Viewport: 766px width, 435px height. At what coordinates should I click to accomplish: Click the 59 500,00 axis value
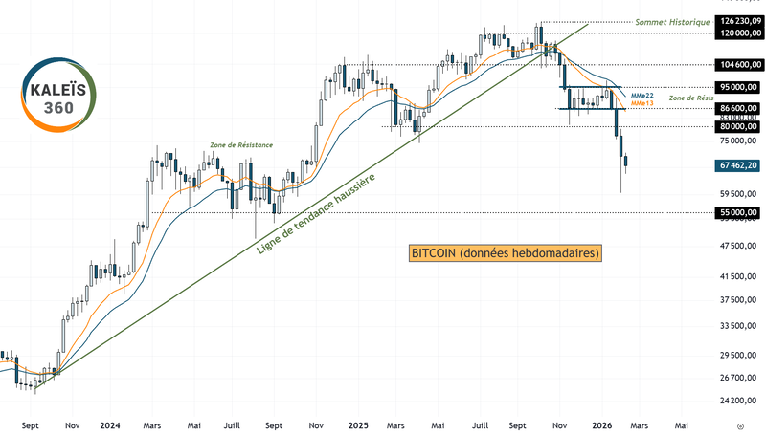(738, 194)
